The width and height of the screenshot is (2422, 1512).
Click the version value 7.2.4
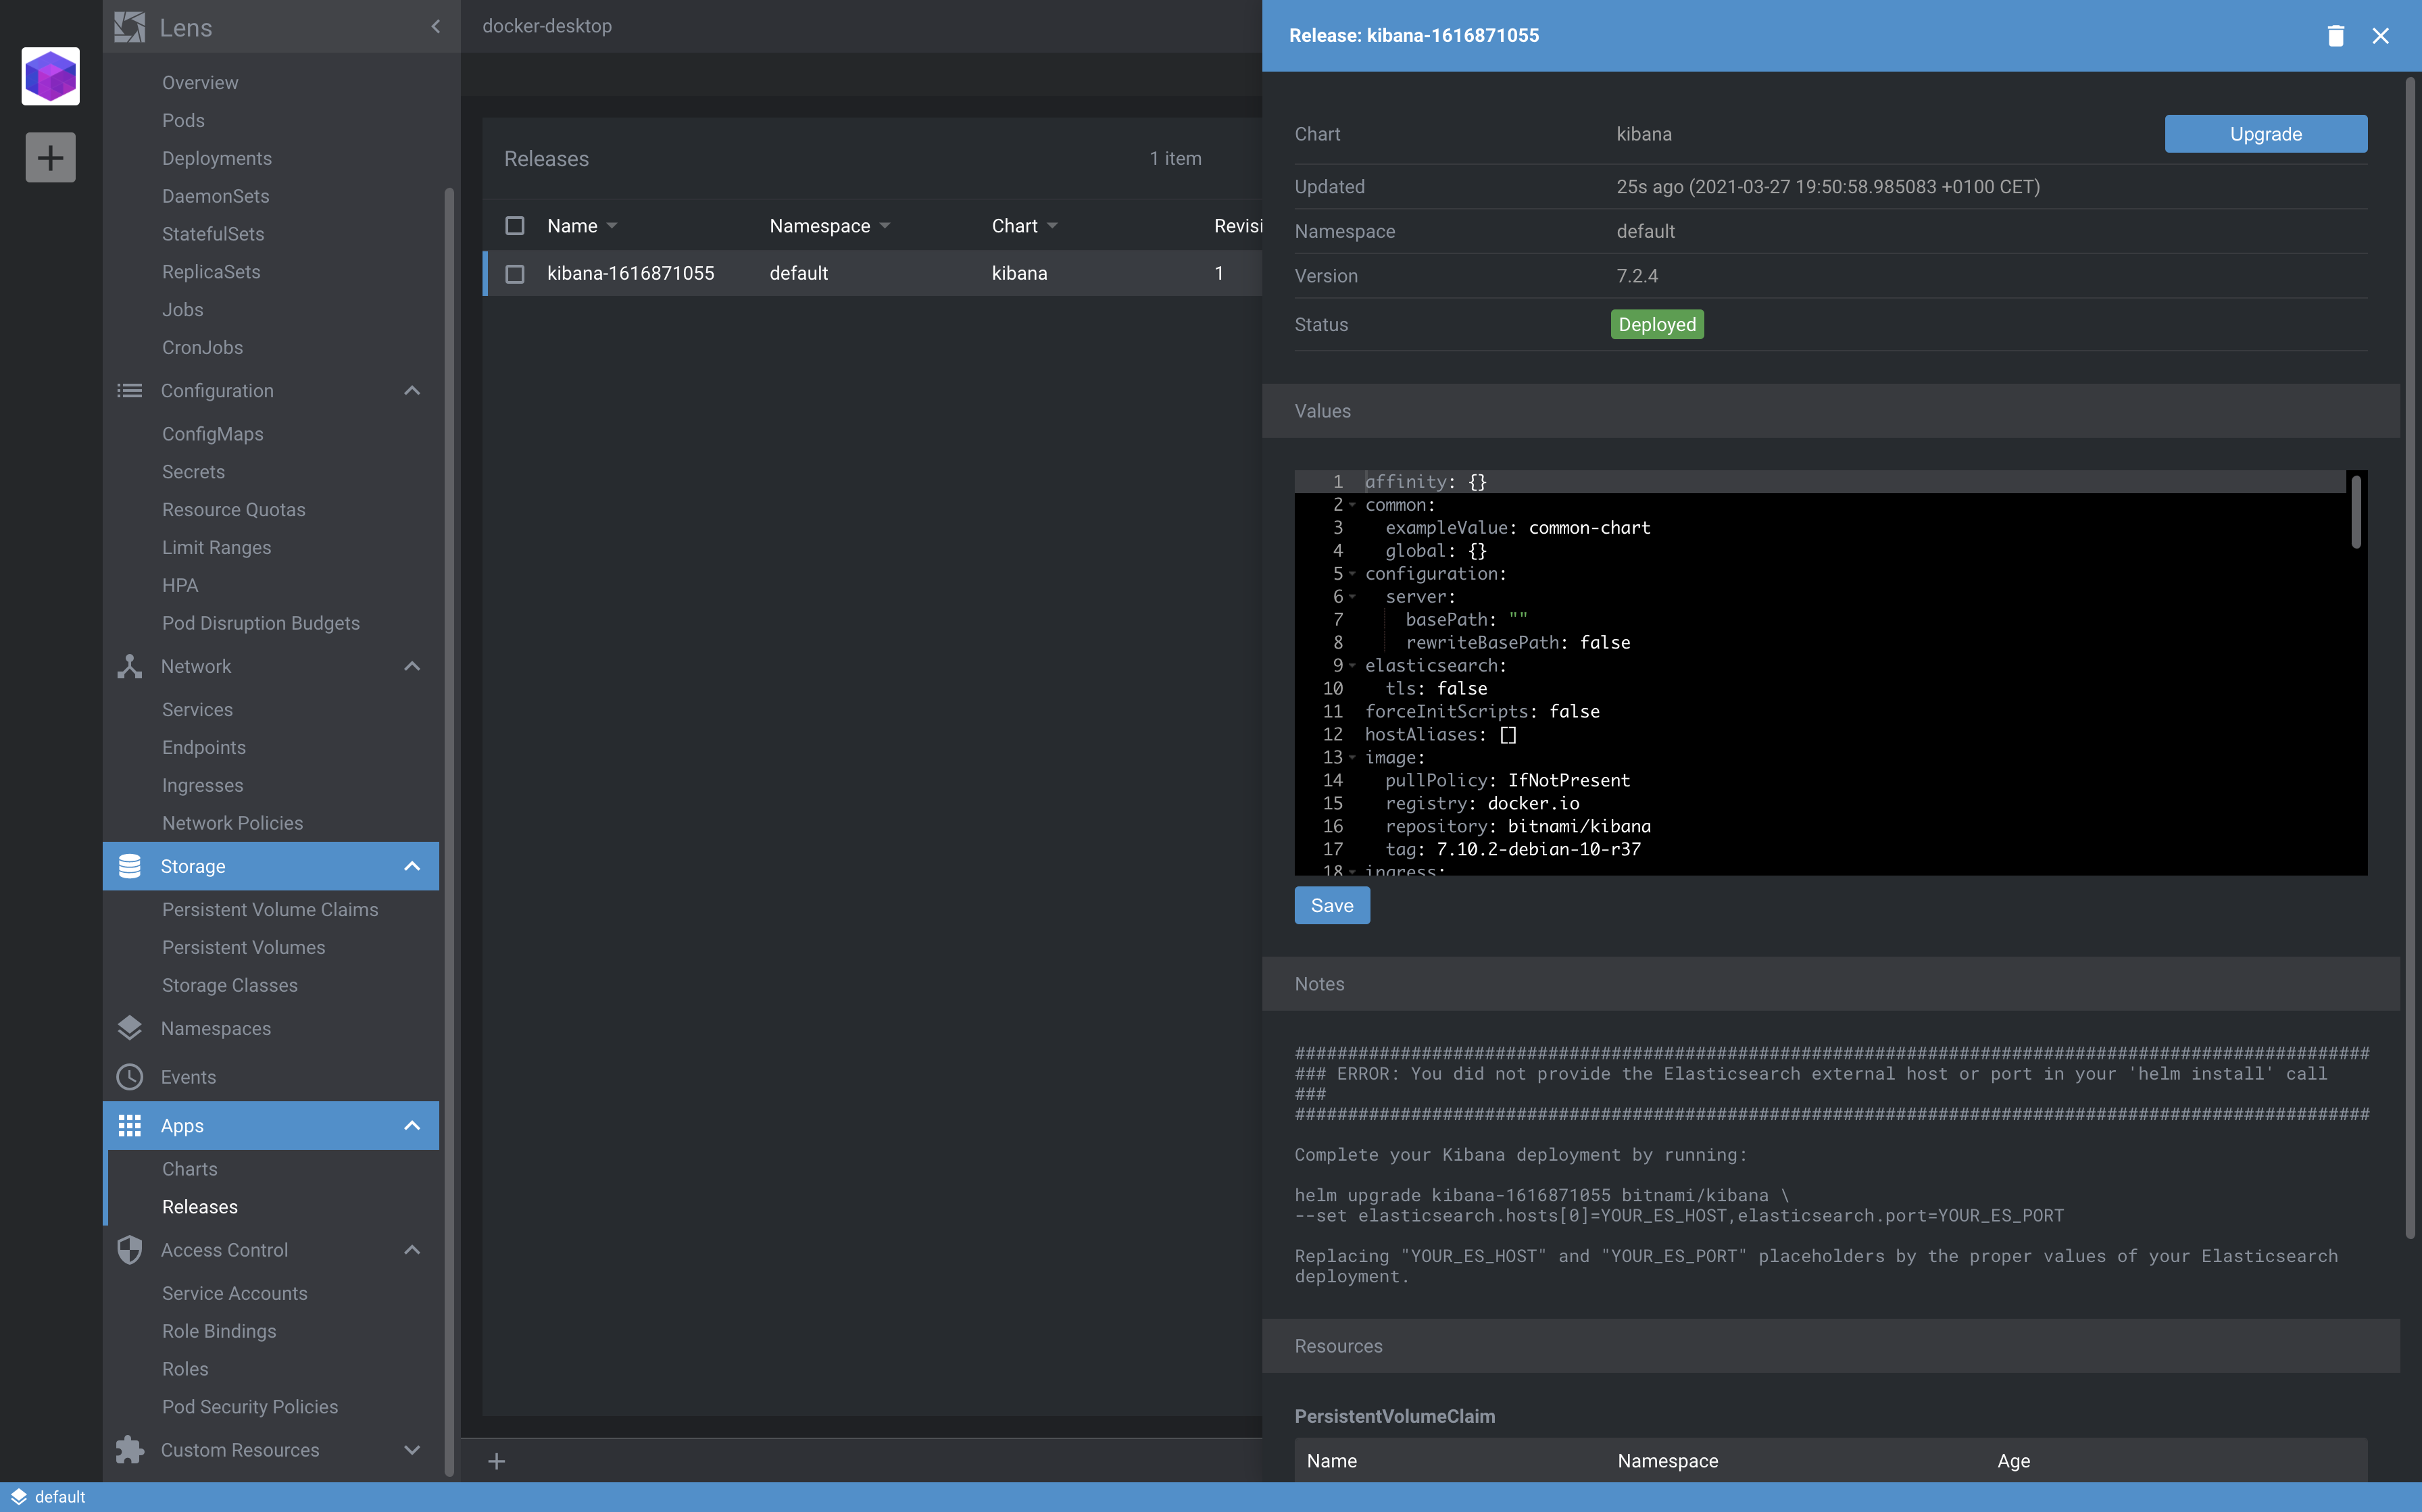1636,276
